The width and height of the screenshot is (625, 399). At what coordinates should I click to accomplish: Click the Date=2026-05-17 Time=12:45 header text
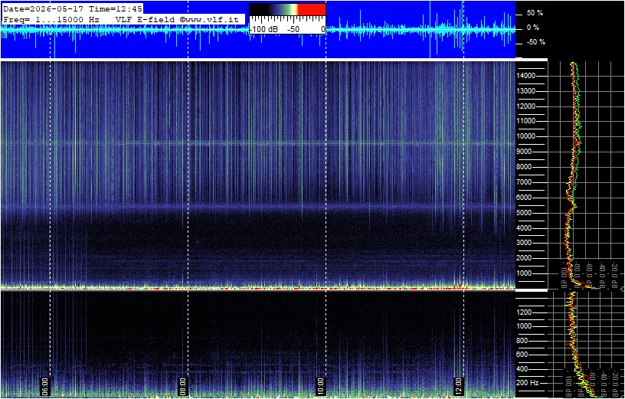point(72,9)
